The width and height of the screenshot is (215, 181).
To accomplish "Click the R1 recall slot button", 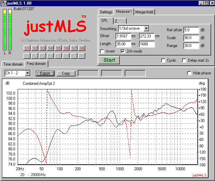I will (x=27, y=56).
